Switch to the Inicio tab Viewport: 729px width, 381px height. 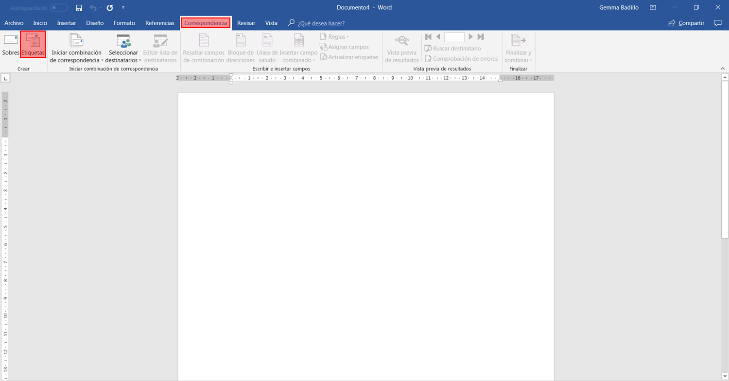[x=40, y=23]
